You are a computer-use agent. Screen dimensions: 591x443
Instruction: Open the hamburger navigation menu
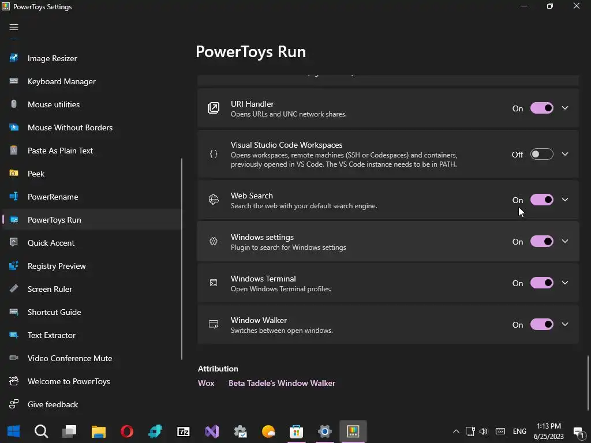[14, 27]
